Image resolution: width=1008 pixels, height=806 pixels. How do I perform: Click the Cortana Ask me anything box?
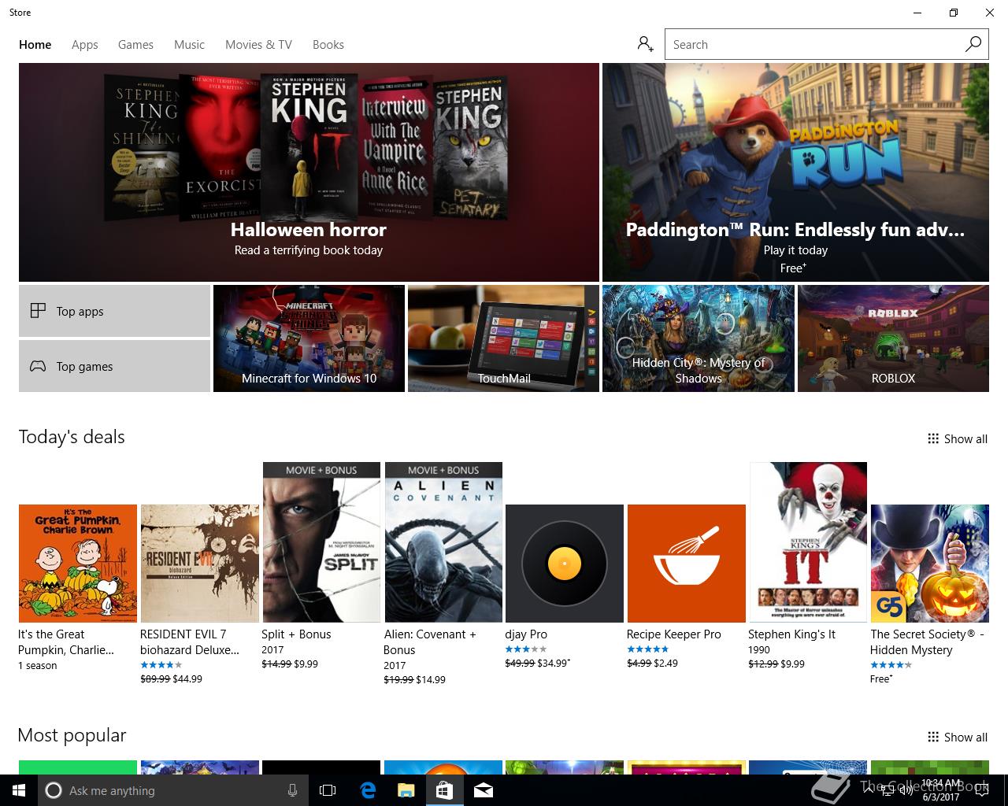pyautogui.click(x=173, y=790)
